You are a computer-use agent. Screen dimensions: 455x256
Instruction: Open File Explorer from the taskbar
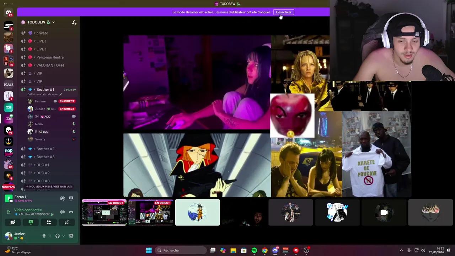pos(233,250)
